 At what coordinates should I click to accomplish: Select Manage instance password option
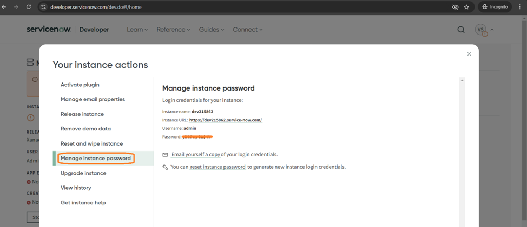tap(96, 159)
